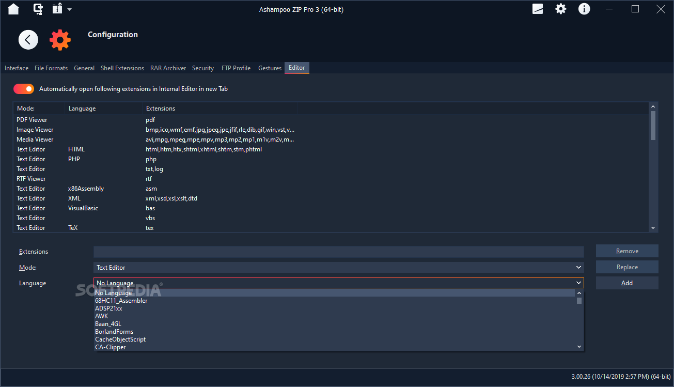Switch to the File Formats tab
The height and width of the screenshot is (387, 674).
51,68
